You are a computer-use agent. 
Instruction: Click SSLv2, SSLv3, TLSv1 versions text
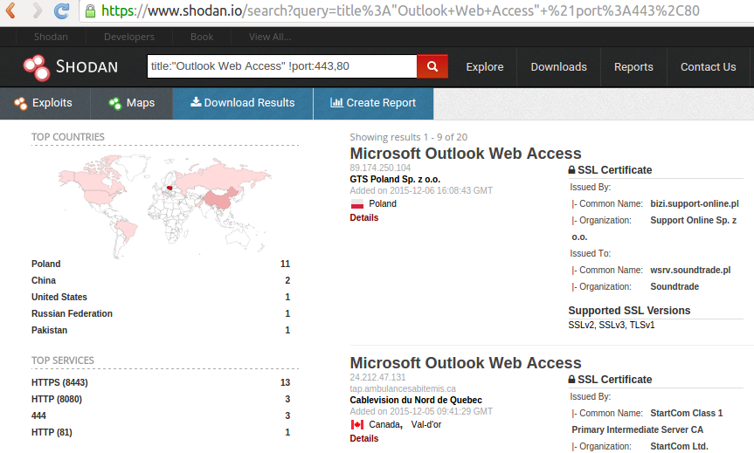(612, 326)
